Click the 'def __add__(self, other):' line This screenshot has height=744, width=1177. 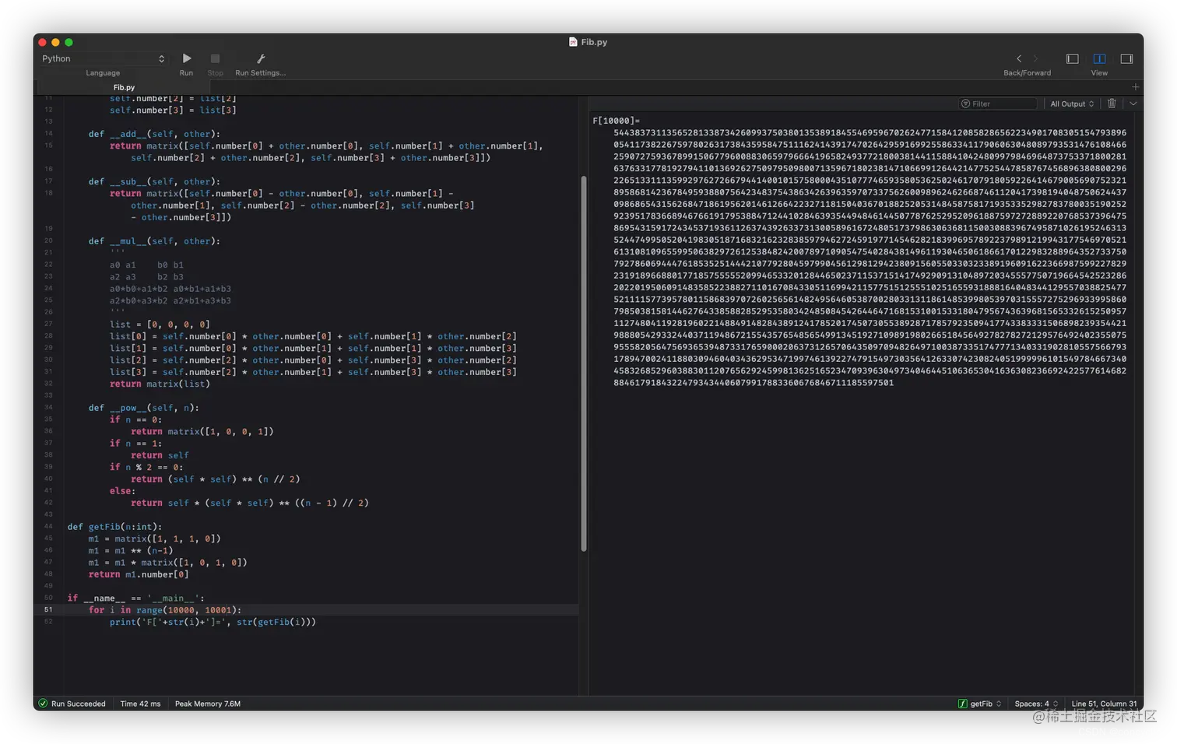154,134
